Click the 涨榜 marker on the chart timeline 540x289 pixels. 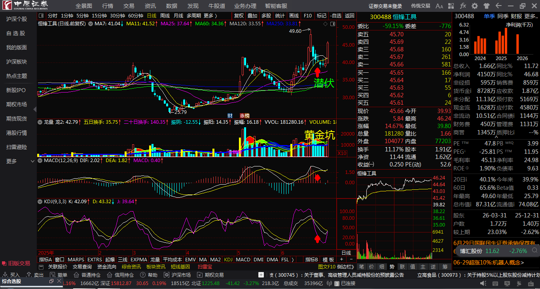coord(245,116)
